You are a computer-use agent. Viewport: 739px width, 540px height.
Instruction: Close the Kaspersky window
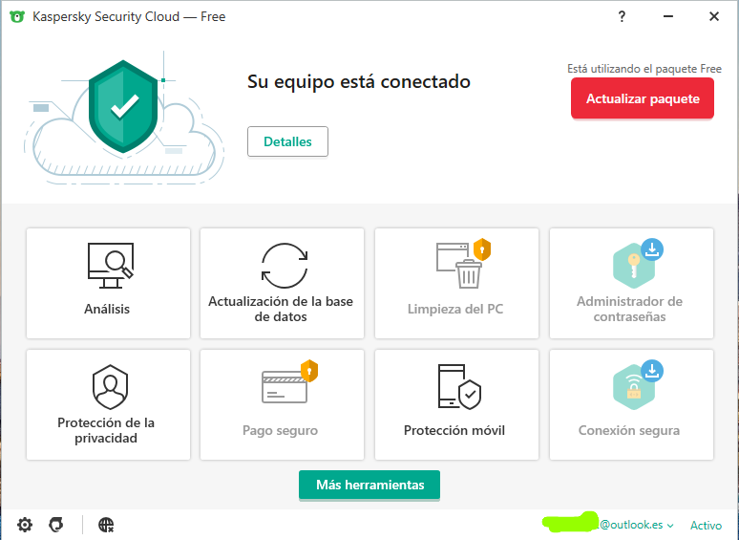pyautogui.click(x=714, y=16)
